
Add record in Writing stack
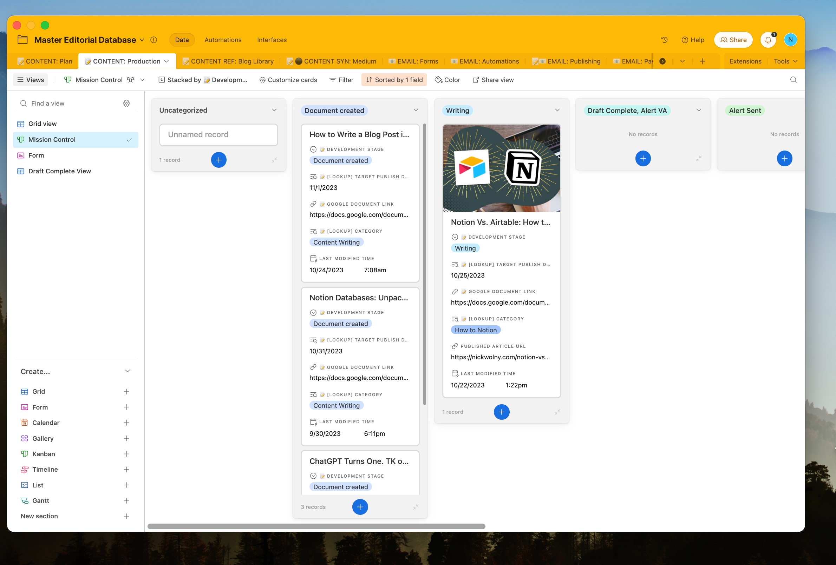[501, 412]
